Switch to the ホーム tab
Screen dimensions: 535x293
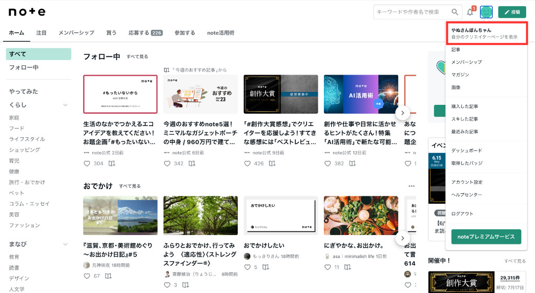click(16, 33)
